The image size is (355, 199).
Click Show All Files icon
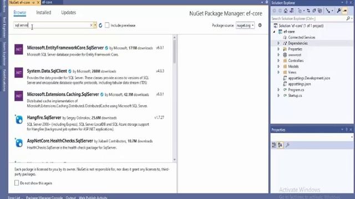click(x=319, y=11)
